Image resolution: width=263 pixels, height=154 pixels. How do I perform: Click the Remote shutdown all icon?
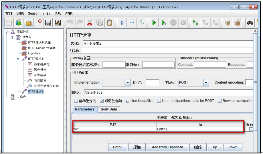pos(215,23)
